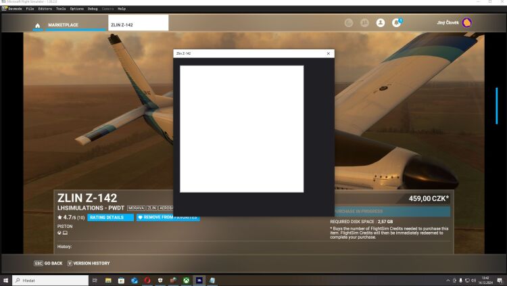Image resolution: width=507 pixels, height=286 pixels.
Task: Close the Zlin Z-142 dialog
Action: 328,53
